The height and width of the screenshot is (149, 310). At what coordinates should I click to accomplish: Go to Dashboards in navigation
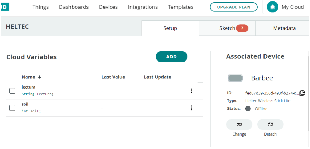pyautogui.click(x=74, y=7)
